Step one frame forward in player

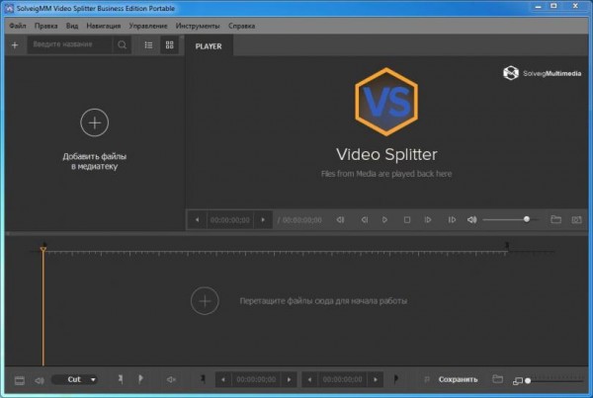[428, 219]
